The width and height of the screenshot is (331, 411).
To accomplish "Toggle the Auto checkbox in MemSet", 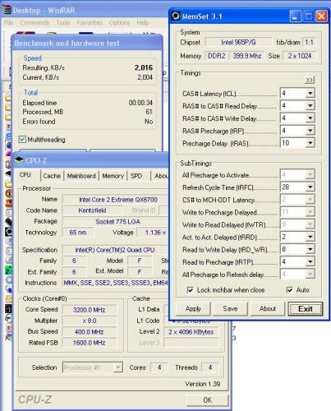I will pos(289,290).
